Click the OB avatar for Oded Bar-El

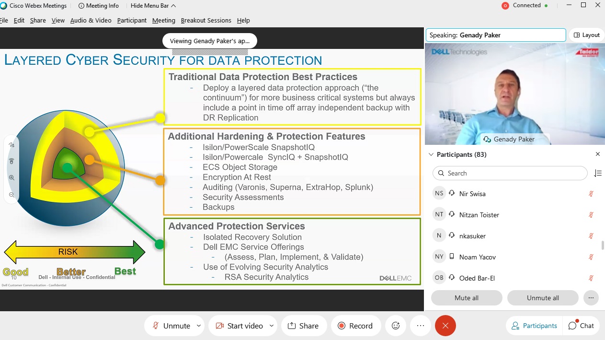click(439, 278)
